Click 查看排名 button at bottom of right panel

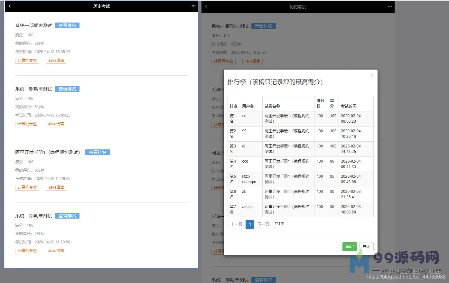(x=264, y=280)
